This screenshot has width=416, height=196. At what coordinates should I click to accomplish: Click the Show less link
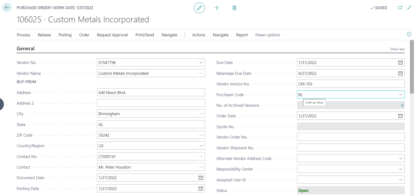(397, 49)
